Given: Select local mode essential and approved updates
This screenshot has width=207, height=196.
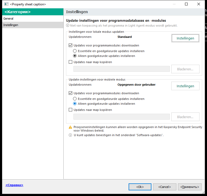Looking at the screenshot, I should tap(75, 51).
